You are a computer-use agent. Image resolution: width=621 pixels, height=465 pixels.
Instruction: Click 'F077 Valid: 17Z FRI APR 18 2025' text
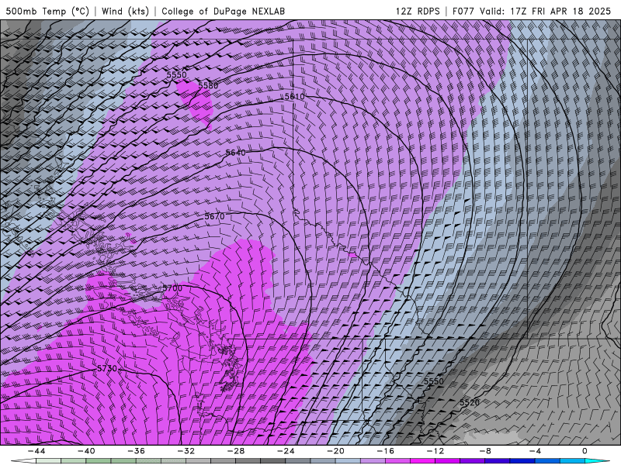(x=532, y=11)
